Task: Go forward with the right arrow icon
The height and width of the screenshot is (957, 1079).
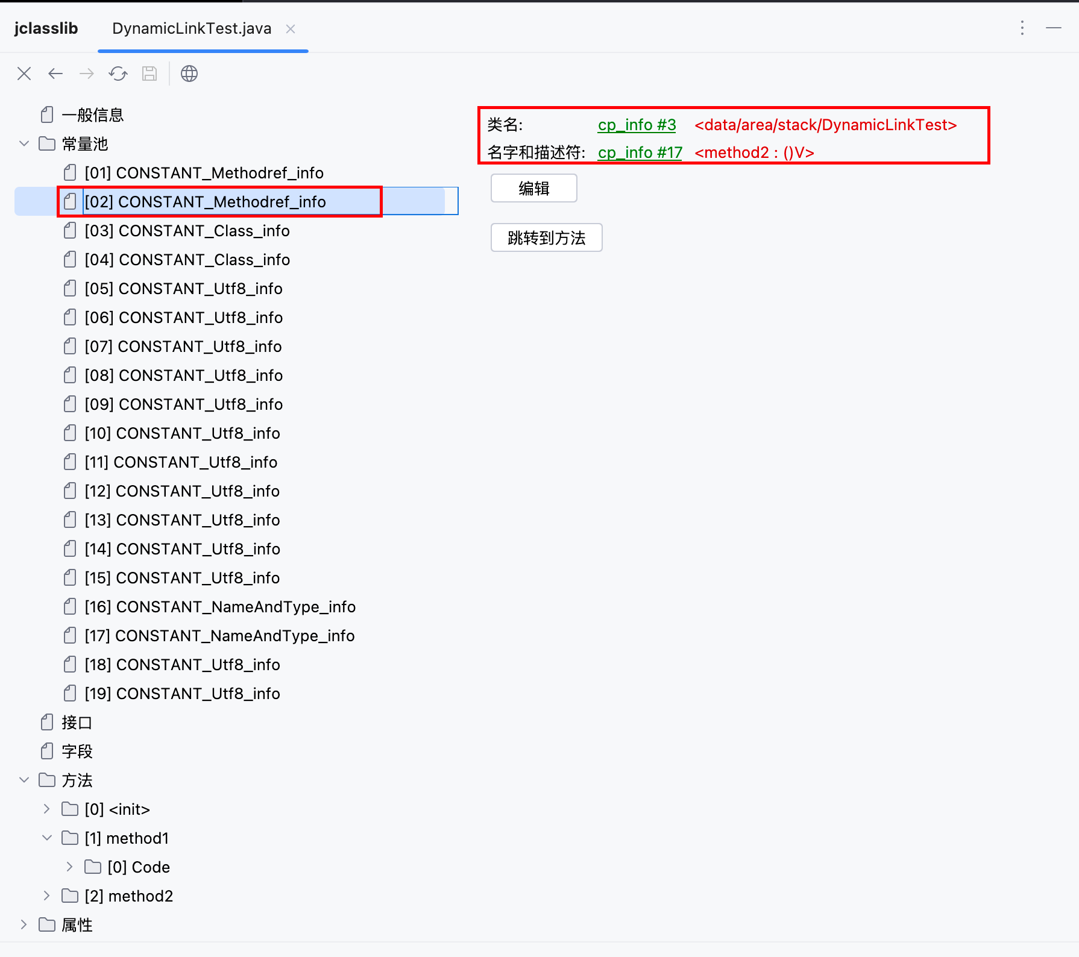Action: tap(87, 74)
